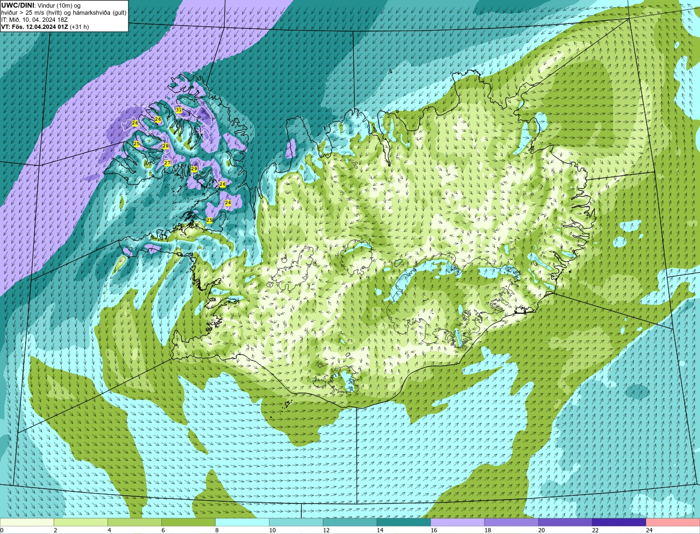Click the scale number 4
This screenshot has width=700, height=534.
pos(109,530)
